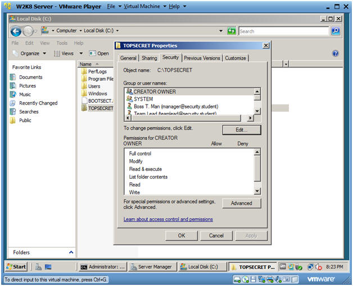Image resolution: width=353 pixels, height=286 pixels.
Task: Click dropdown arrow after Local Disk (C:) breadcrumb
Action: click(117, 30)
